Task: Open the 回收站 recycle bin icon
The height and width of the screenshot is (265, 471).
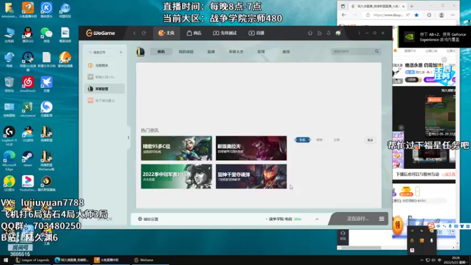Action: (9, 84)
